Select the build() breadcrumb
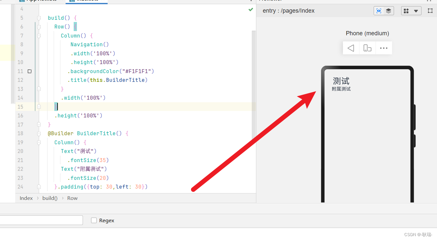Image resolution: width=437 pixels, height=240 pixels. pyautogui.click(x=50, y=198)
